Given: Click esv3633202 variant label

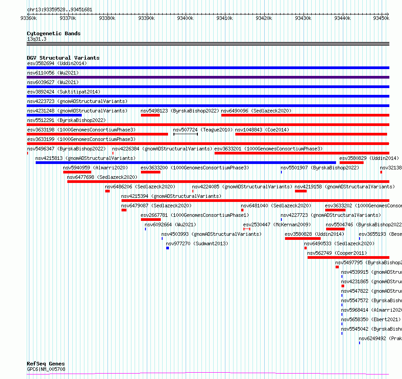Looking at the screenshot, I should pyautogui.click(x=363, y=206).
